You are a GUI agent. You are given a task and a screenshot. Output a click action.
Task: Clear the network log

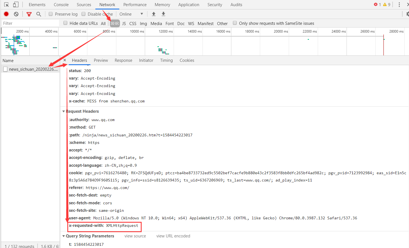(16, 14)
